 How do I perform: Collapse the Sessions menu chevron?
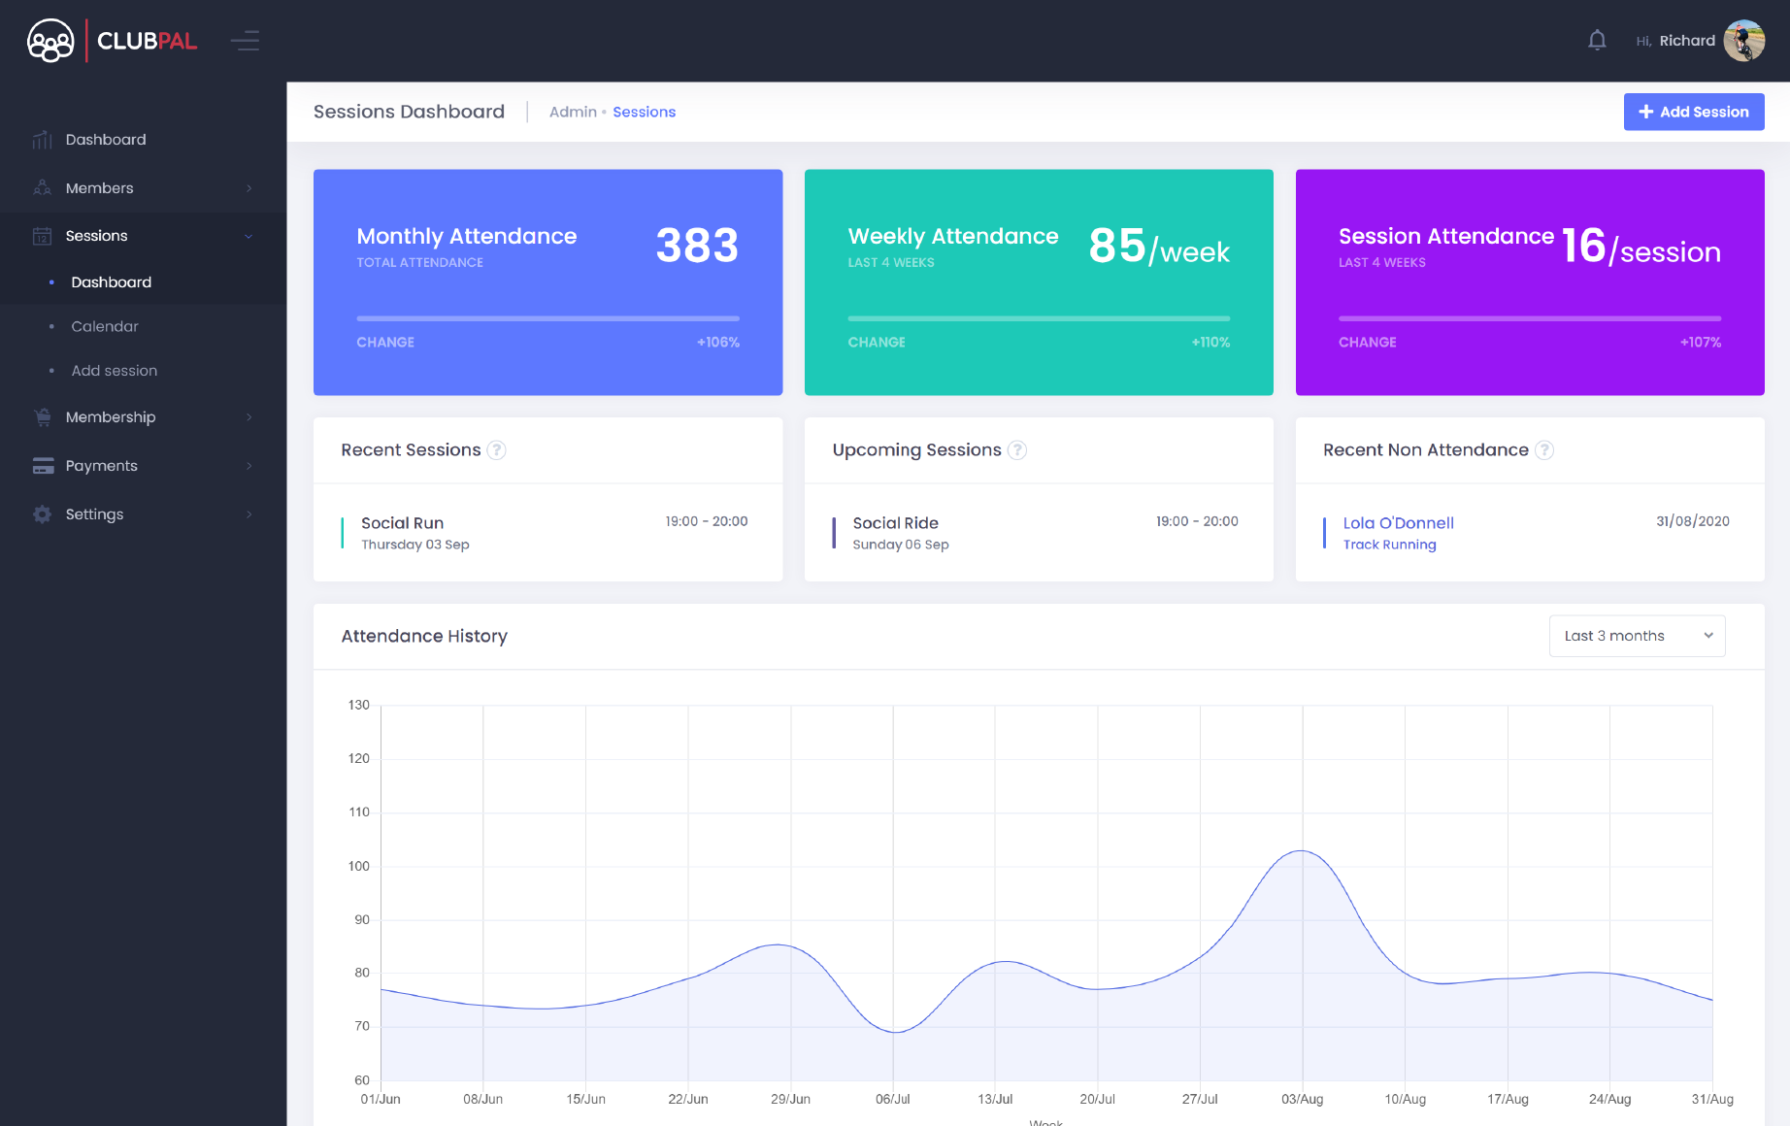(x=249, y=236)
